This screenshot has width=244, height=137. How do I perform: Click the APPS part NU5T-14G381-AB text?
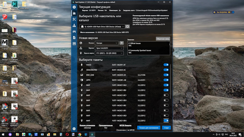(119, 80)
